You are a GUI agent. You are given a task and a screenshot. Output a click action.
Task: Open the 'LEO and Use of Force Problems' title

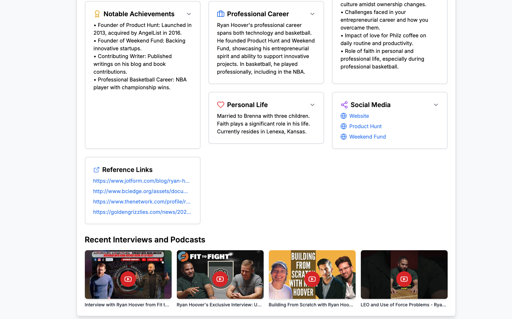click(x=403, y=305)
